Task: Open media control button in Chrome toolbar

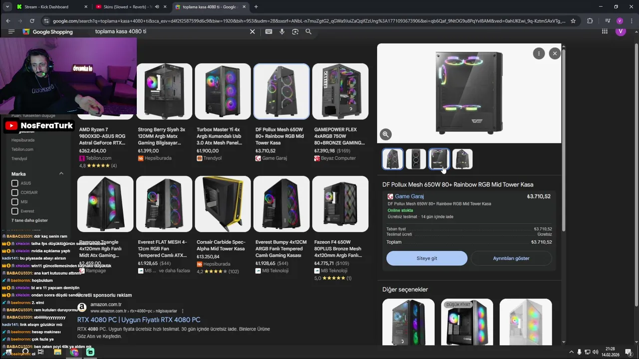Action: tap(608, 21)
